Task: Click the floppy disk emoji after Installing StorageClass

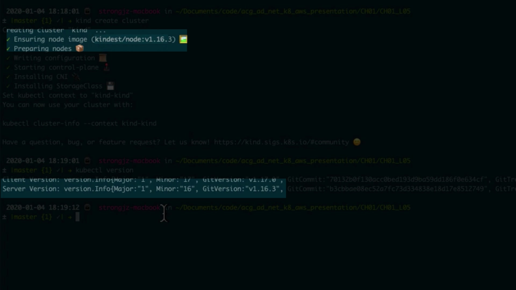Action: 110,86
